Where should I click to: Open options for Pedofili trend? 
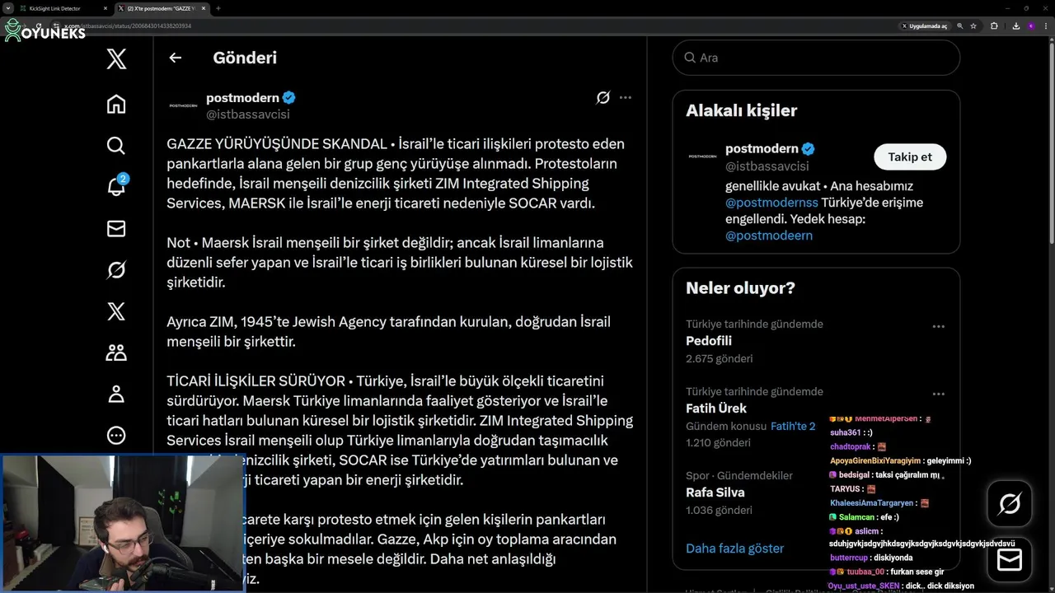point(938,327)
